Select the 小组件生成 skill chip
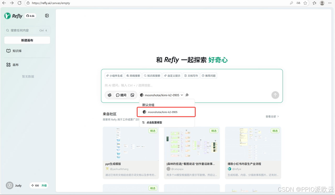335x195 pixels. 114,76
